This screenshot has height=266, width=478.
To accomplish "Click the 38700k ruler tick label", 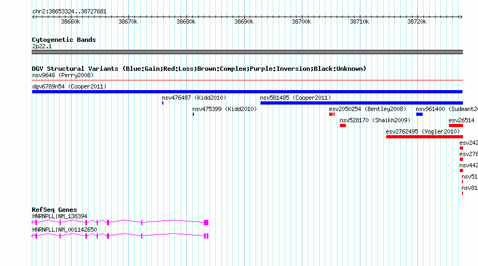I will point(301,21).
